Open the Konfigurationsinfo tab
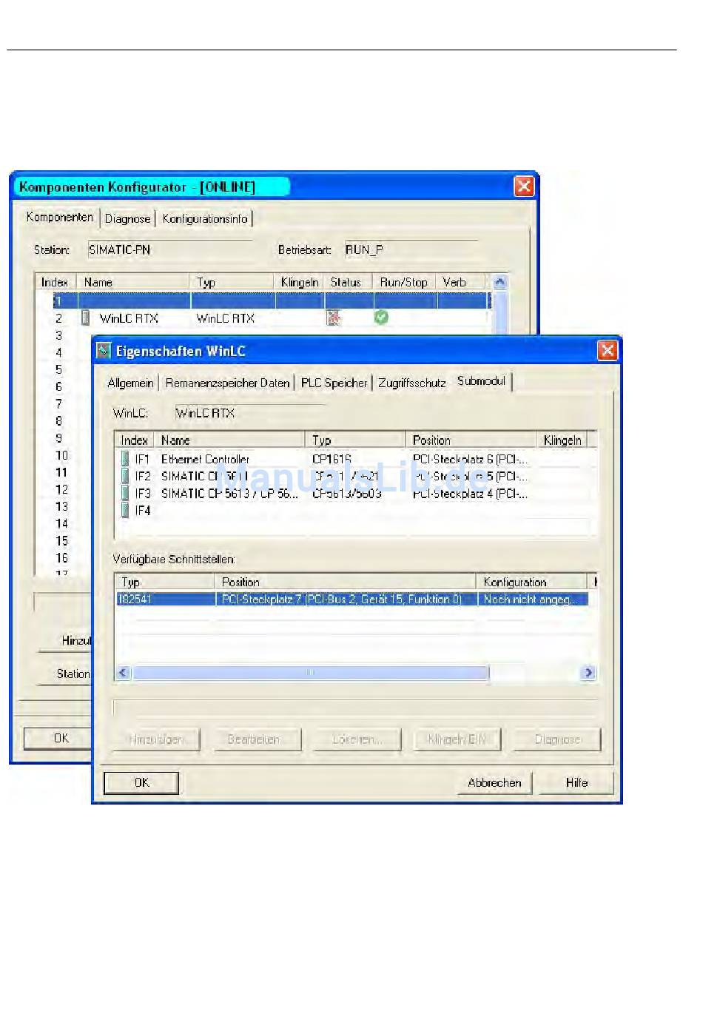This screenshot has width=703, height=1034. pyautogui.click(x=205, y=218)
